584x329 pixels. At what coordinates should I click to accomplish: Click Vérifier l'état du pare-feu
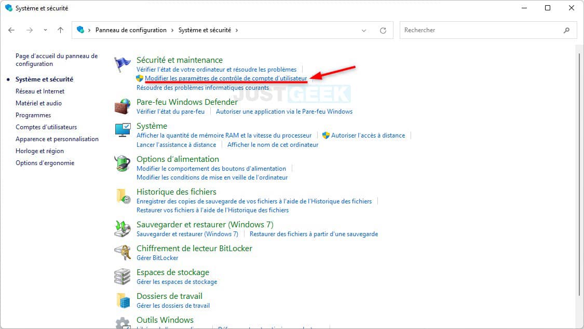point(171,111)
